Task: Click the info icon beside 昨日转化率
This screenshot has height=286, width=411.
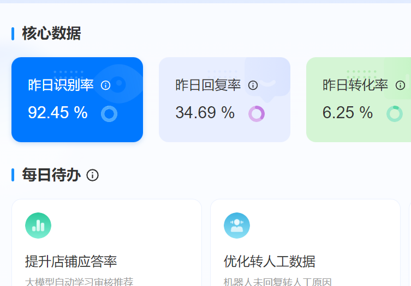Action: pyautogui.click(x=400, y=86)
